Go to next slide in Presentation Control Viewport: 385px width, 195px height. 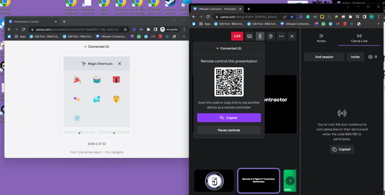pos(114,132)
